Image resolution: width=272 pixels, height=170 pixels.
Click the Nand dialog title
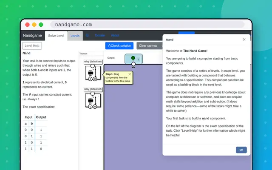coord(170,40)
